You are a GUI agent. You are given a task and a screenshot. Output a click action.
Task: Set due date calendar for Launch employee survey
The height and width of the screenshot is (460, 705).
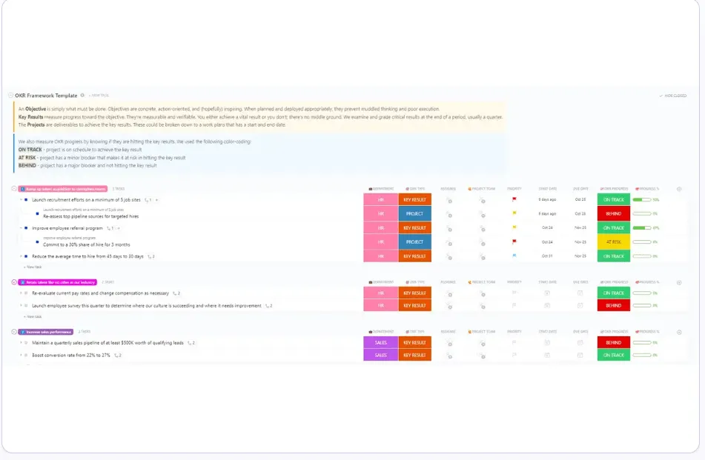click(580, 305)
